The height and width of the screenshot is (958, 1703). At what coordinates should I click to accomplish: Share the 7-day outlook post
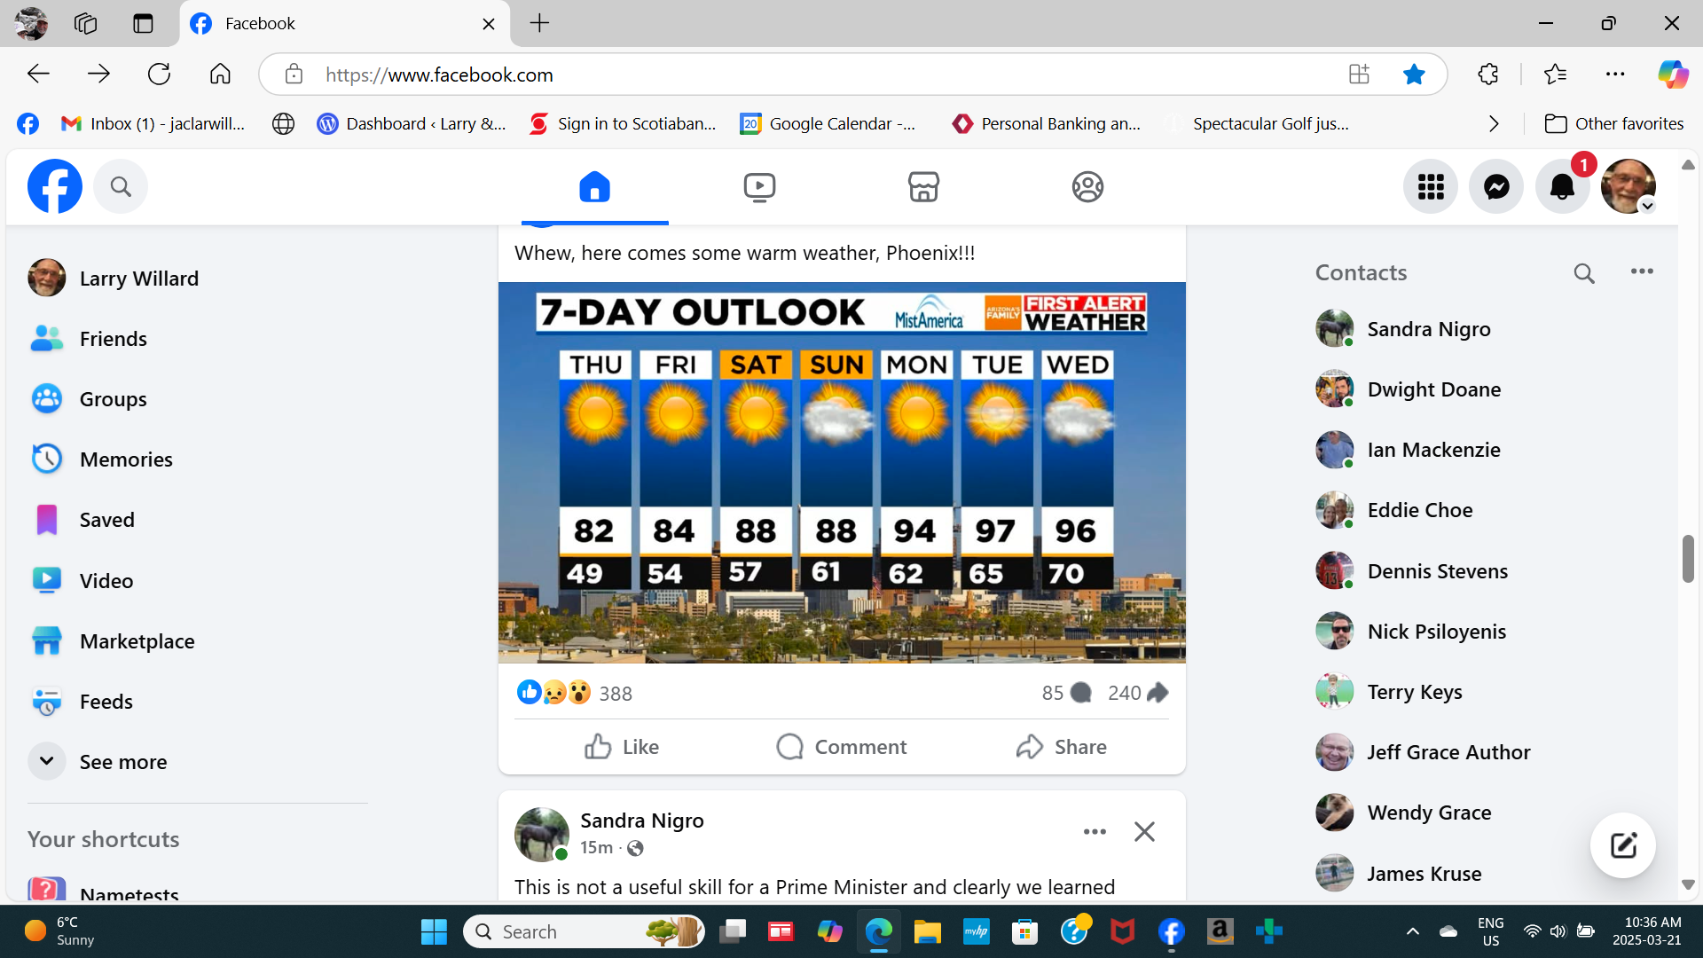[1062, 747]
